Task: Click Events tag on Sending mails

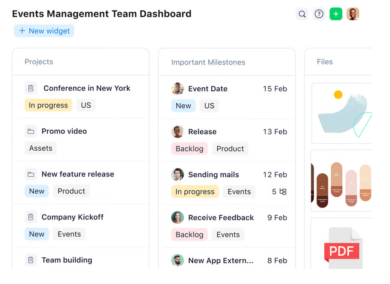Action: pos(239,191)
